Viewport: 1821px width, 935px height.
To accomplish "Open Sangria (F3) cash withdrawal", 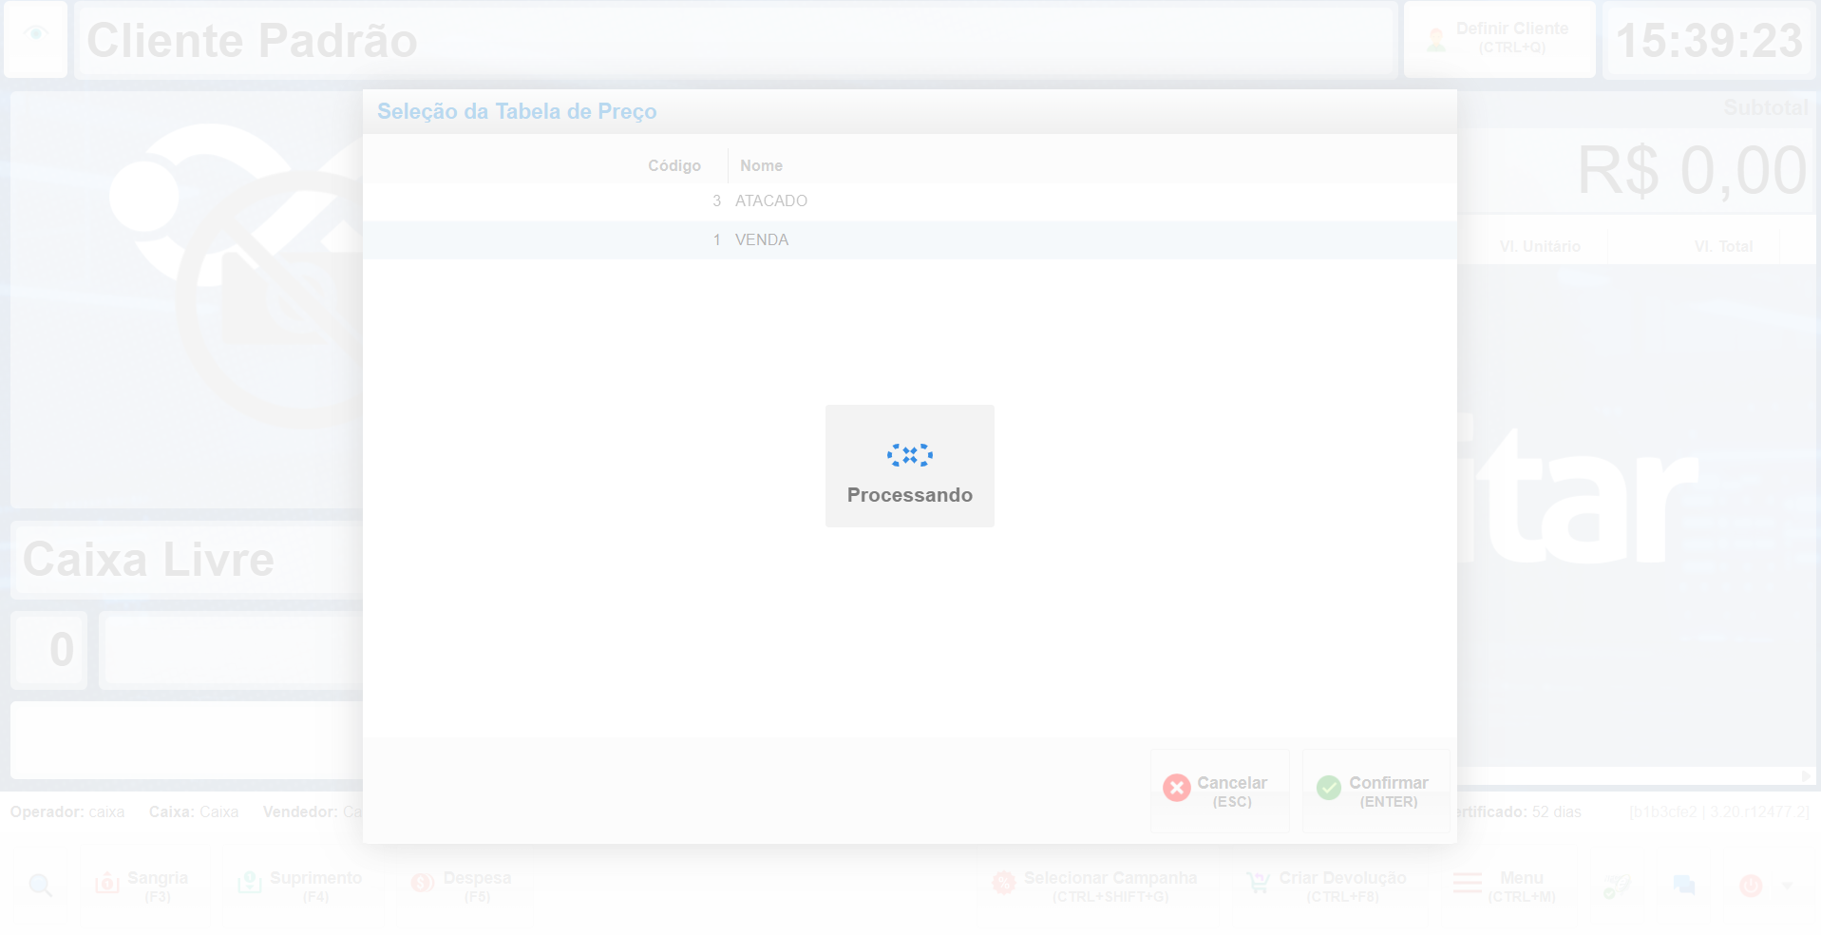I will [143, 886].
